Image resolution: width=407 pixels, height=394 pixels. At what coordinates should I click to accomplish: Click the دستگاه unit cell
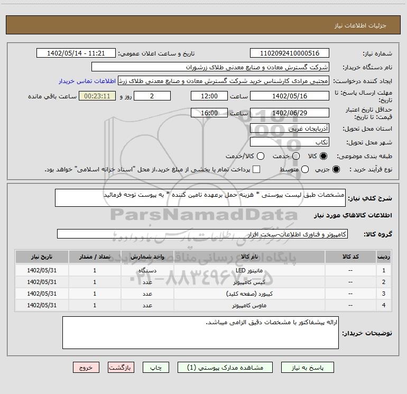(x=147, y=270)
